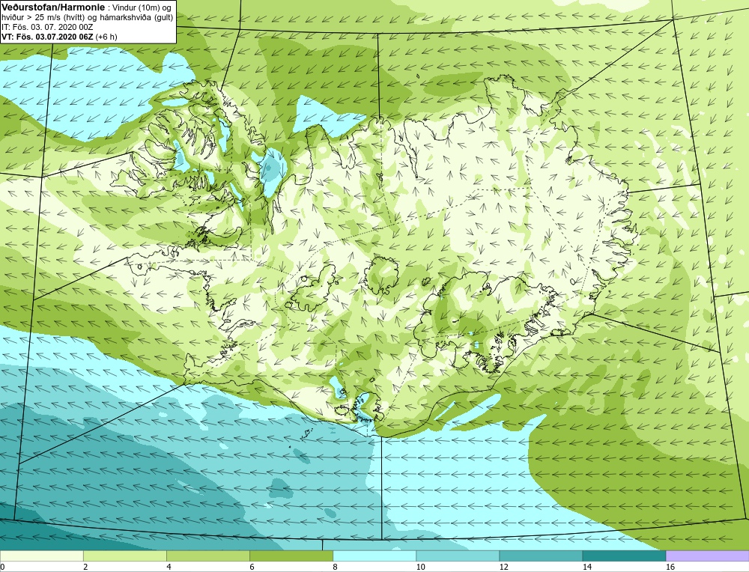Click the 4–6 m/s legend color swatch
This screenshot has height=572, width=749.
point(207,556)
